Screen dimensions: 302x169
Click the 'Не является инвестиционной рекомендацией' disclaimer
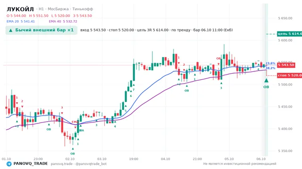(240, 164)
